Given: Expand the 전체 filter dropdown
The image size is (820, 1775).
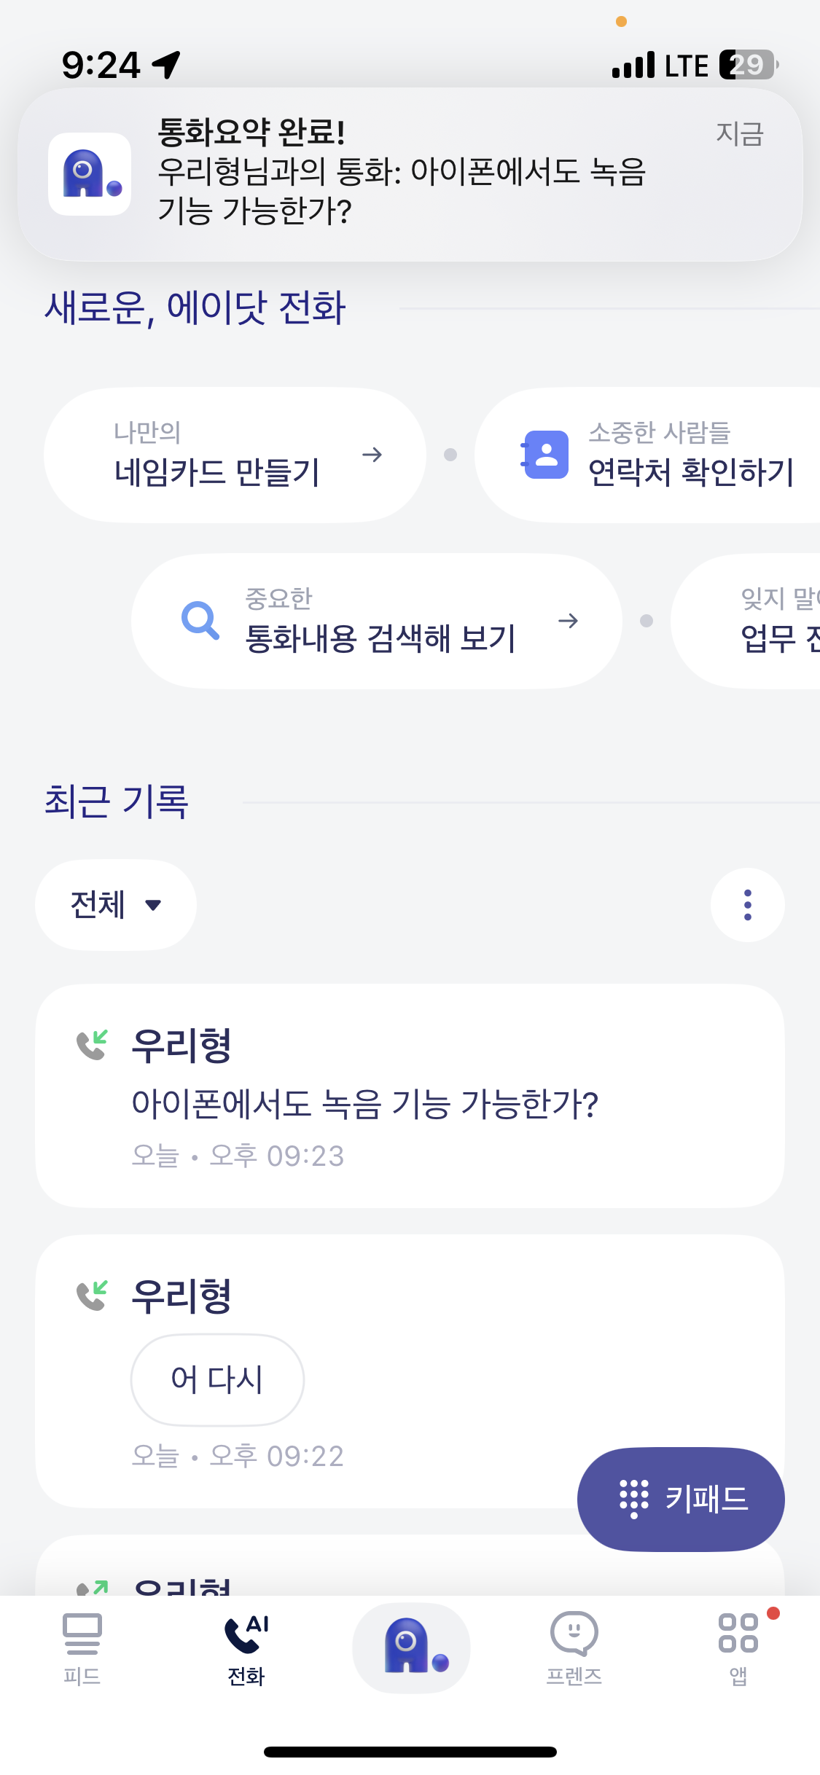Looking at the screenshot, I should coord(116,905).
